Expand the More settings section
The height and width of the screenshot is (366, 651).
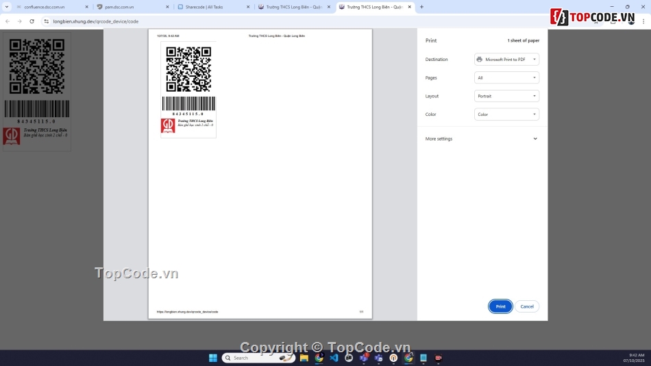(482, 138)
